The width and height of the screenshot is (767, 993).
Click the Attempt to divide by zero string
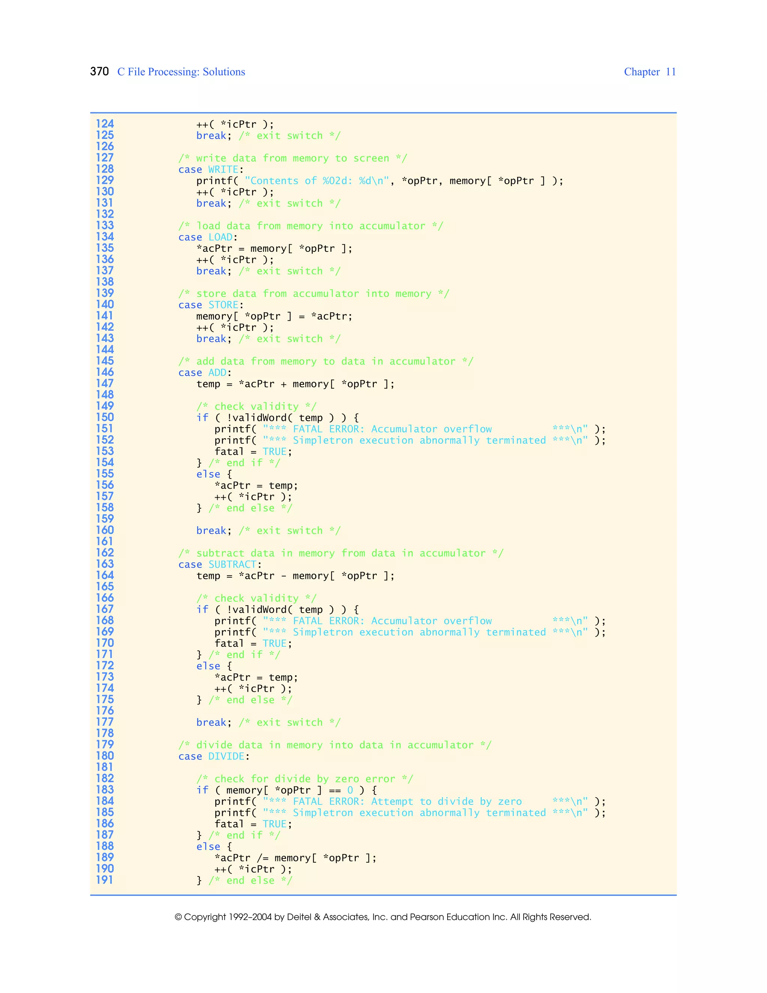[x=446, y=802]
